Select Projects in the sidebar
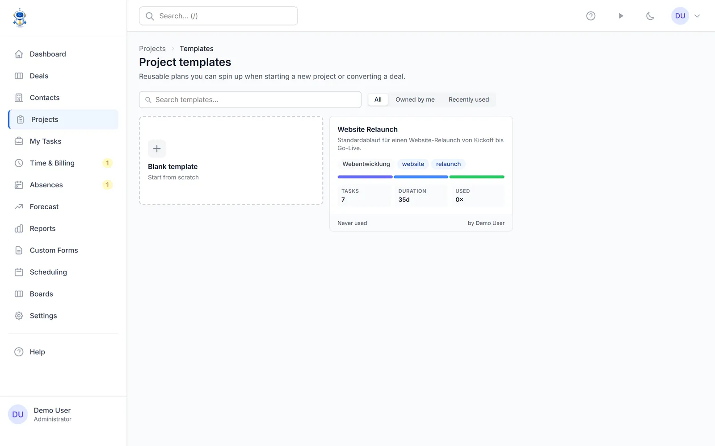This screenshot has width=715, height=446. pos(63,120)
